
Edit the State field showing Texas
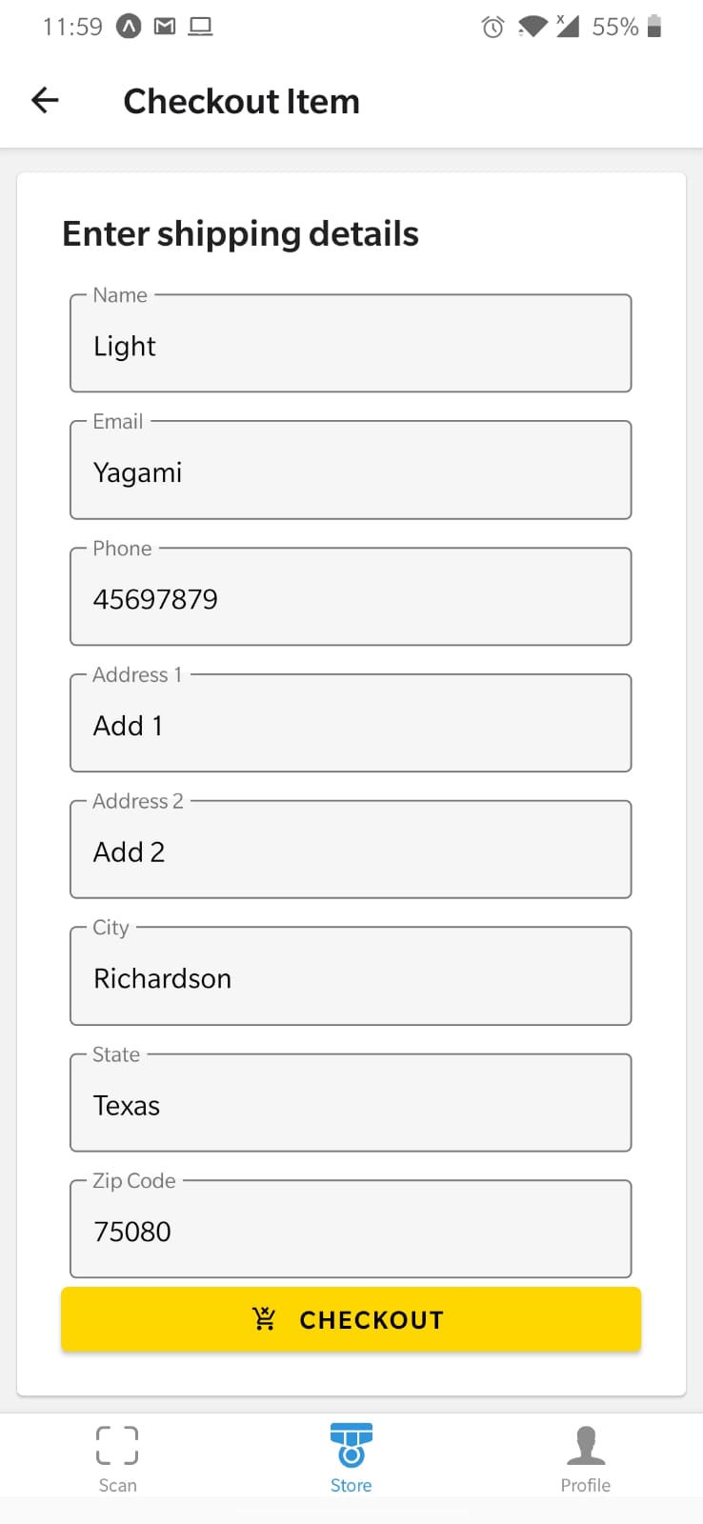(x=351, y=1103)
